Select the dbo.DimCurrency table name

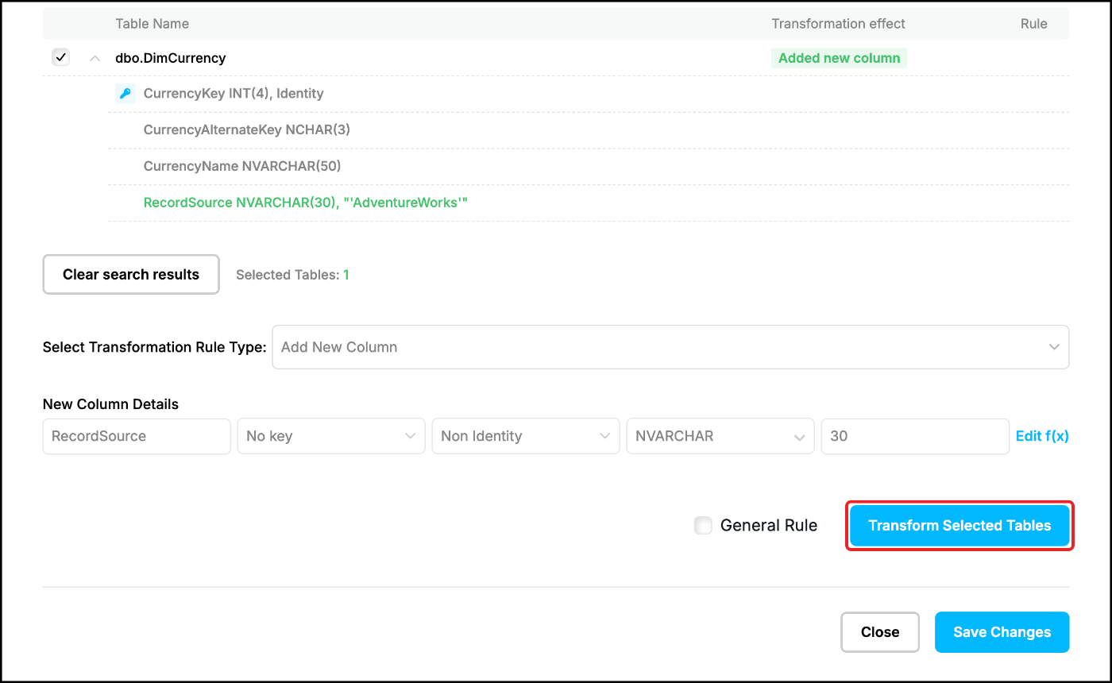click(171, 58)
